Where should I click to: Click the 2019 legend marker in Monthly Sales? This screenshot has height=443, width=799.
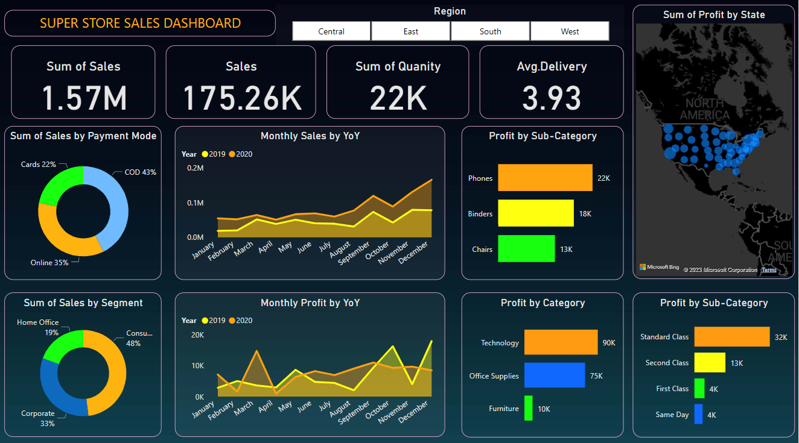(205, 154)
